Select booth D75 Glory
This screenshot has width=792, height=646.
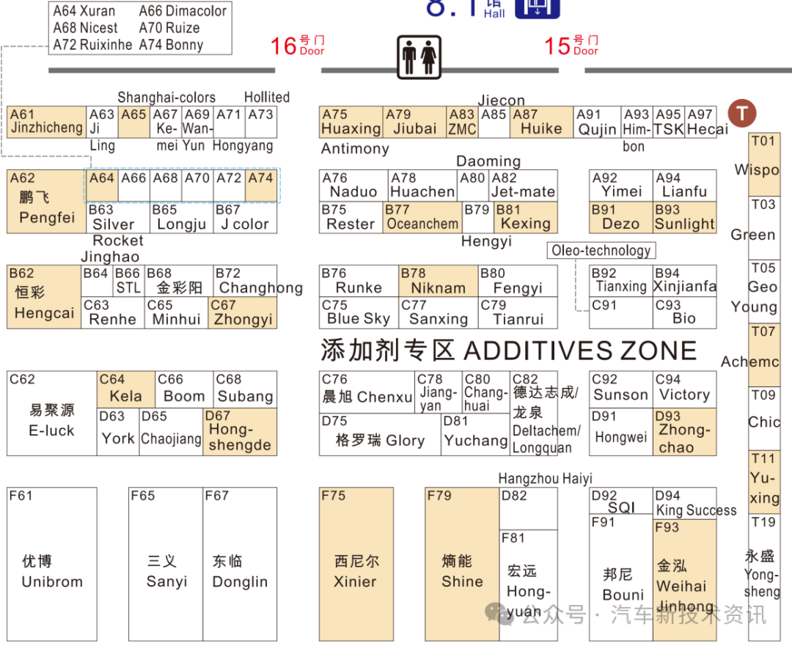pos(380,435)
